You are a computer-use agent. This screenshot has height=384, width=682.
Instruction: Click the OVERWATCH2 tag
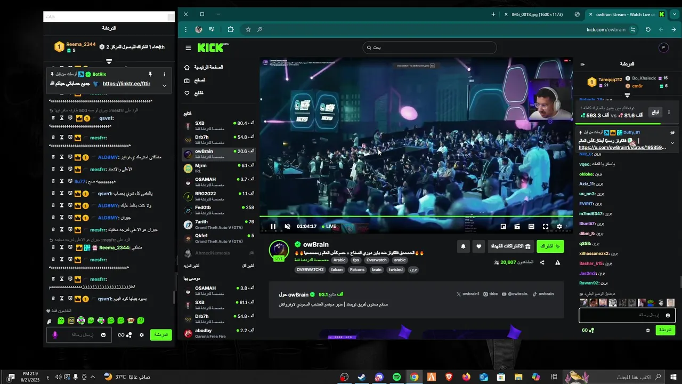point(310,270)
